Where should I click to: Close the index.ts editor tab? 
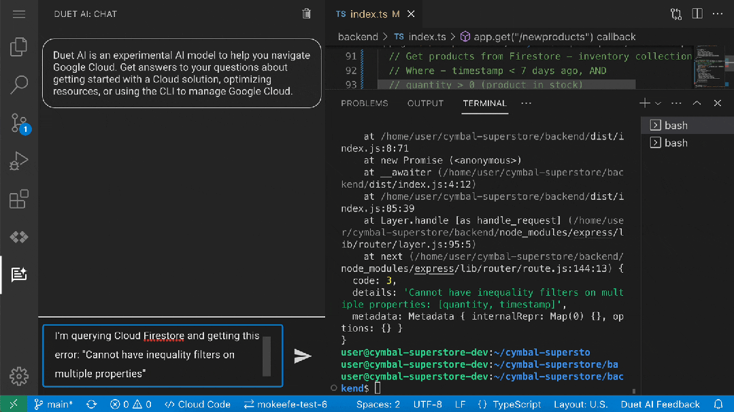click(x=411, y=14)
